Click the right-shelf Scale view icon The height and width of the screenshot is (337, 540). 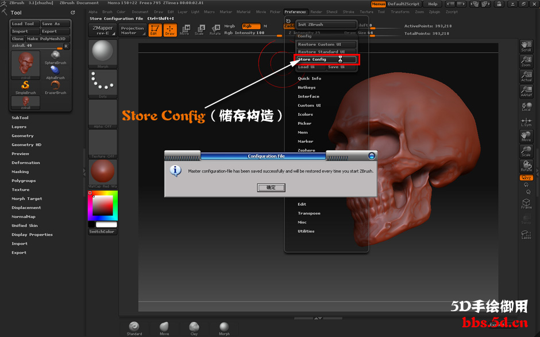[526, 151]
